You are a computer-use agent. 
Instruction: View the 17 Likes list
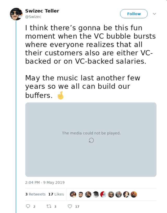pos(56,194)
